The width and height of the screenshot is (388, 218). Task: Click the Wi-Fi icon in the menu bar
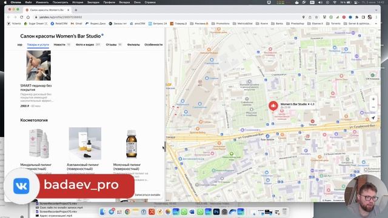point(335,2)
